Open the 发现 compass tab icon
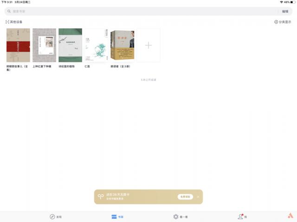Image resolution: width=297 pixels, height=222 pixels. [x=52, y=216]
